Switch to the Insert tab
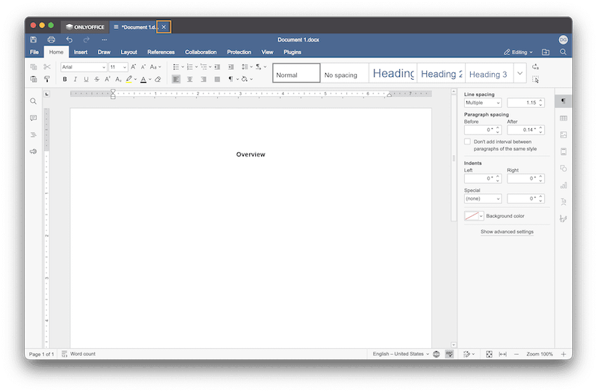This screenshot has height=392, width=597. coord(81,52)
